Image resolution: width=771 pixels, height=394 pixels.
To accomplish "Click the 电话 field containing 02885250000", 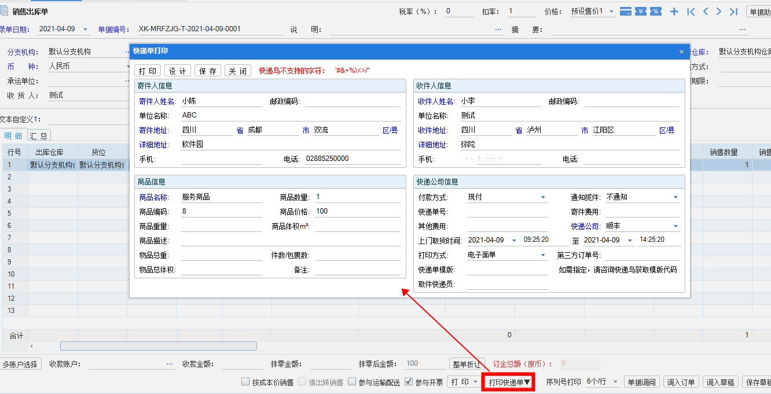I will tap(353, 159).
